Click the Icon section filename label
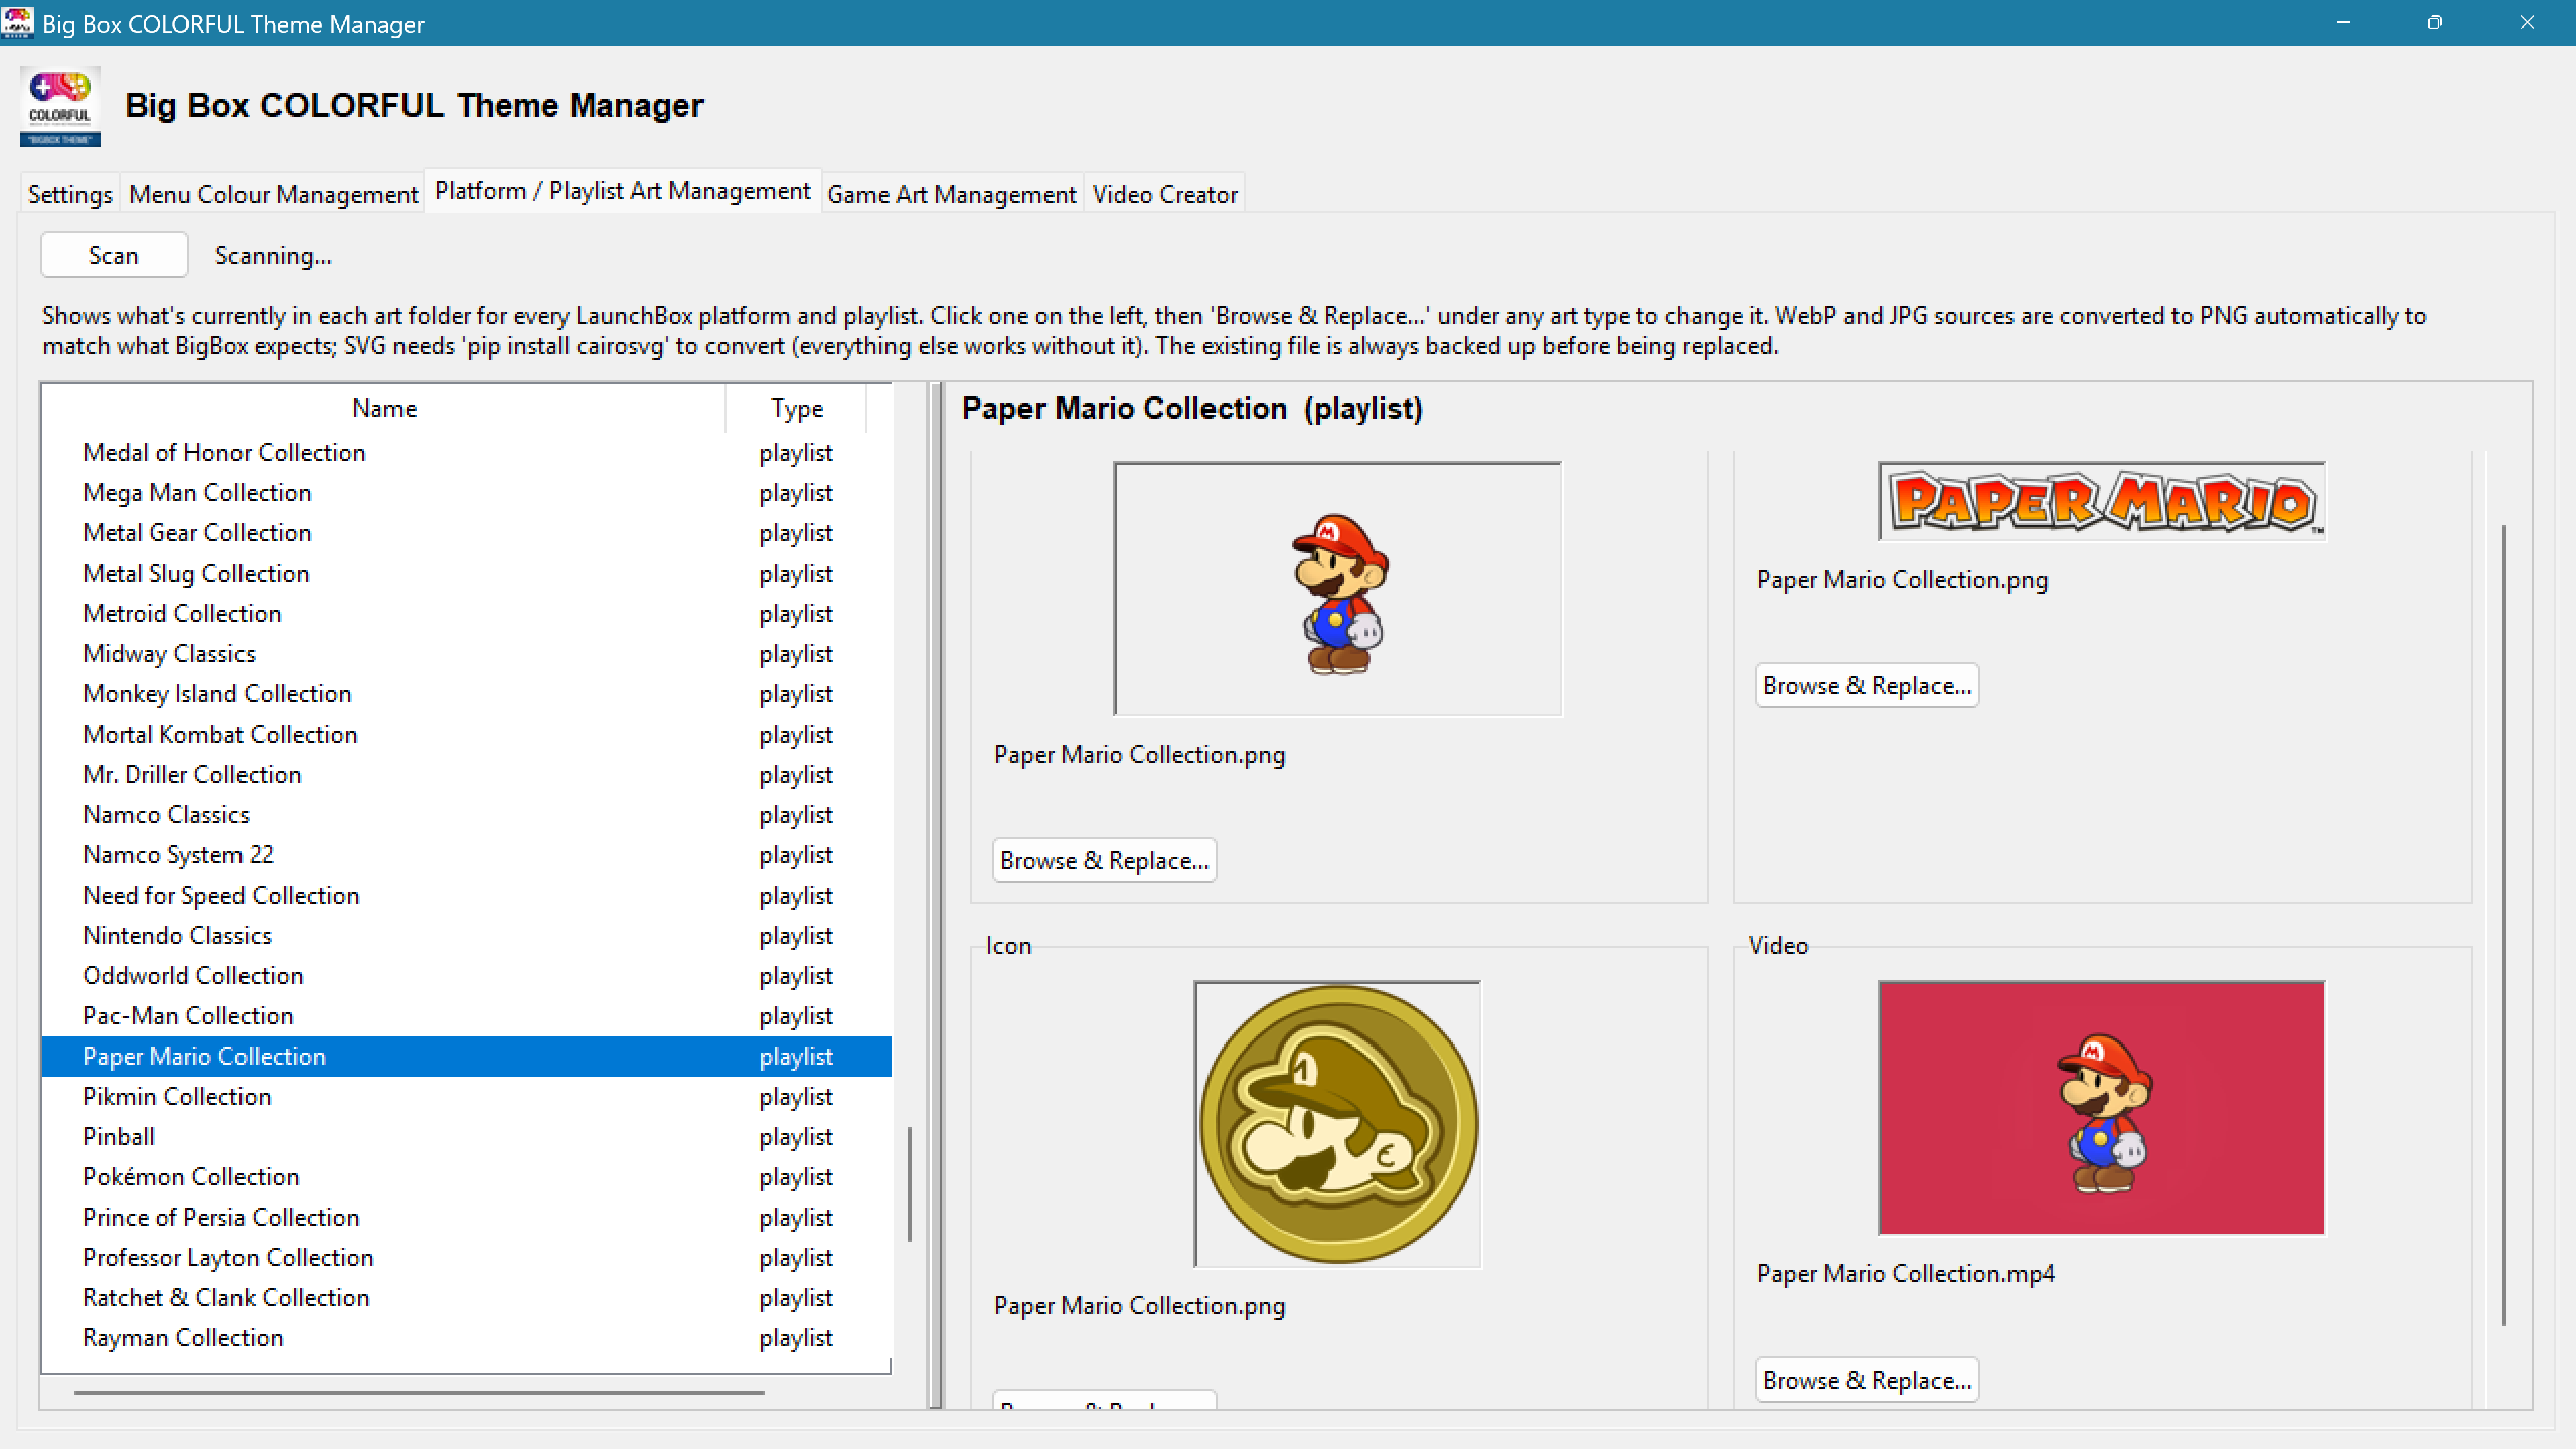This screenshot has width=2576, height=1449. 1139,1306
